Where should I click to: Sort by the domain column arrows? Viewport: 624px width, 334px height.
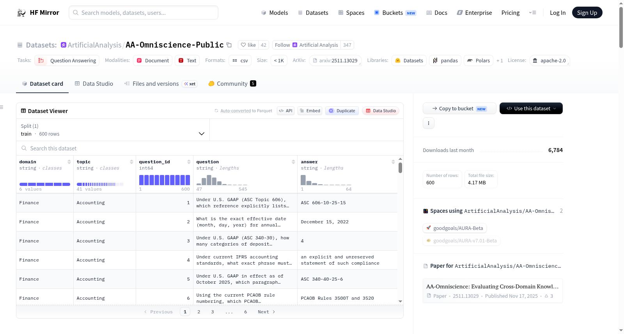(69, 162)
